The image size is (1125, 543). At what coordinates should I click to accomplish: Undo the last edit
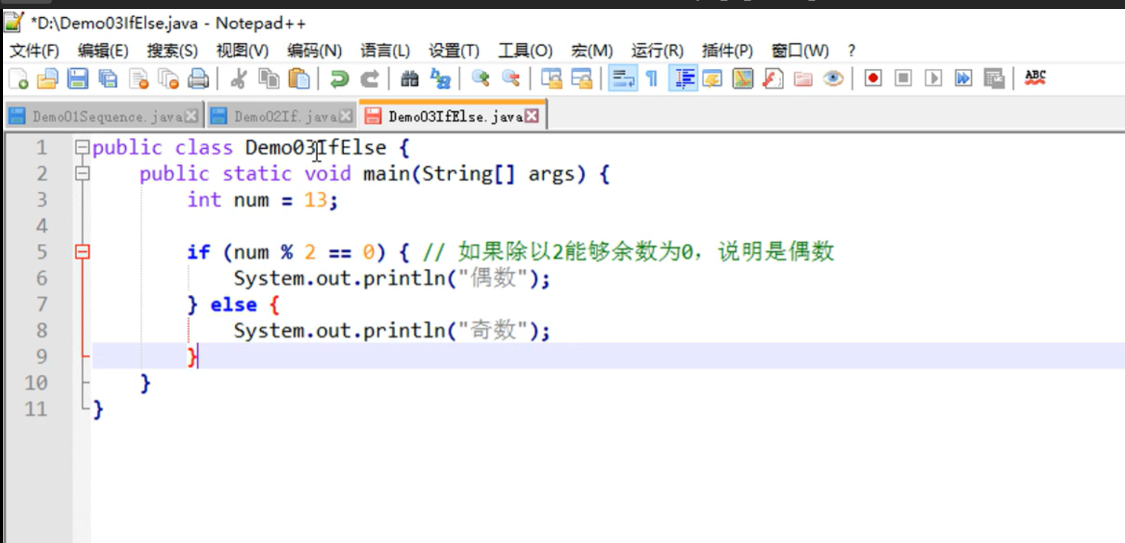[x=339, y=77]
